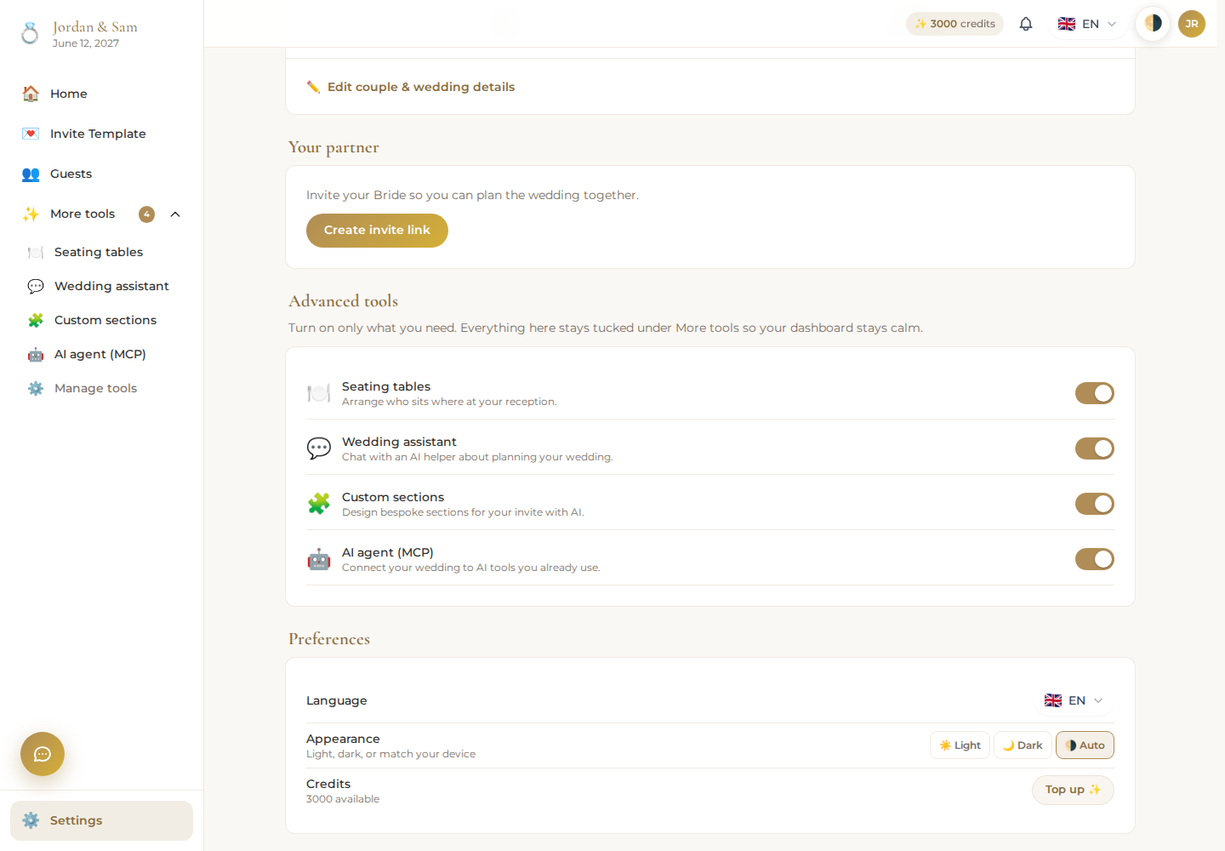Click 'Light, dark, or match your device' text
This screenshot has width=1225, height=851.
tap(390, 754)
